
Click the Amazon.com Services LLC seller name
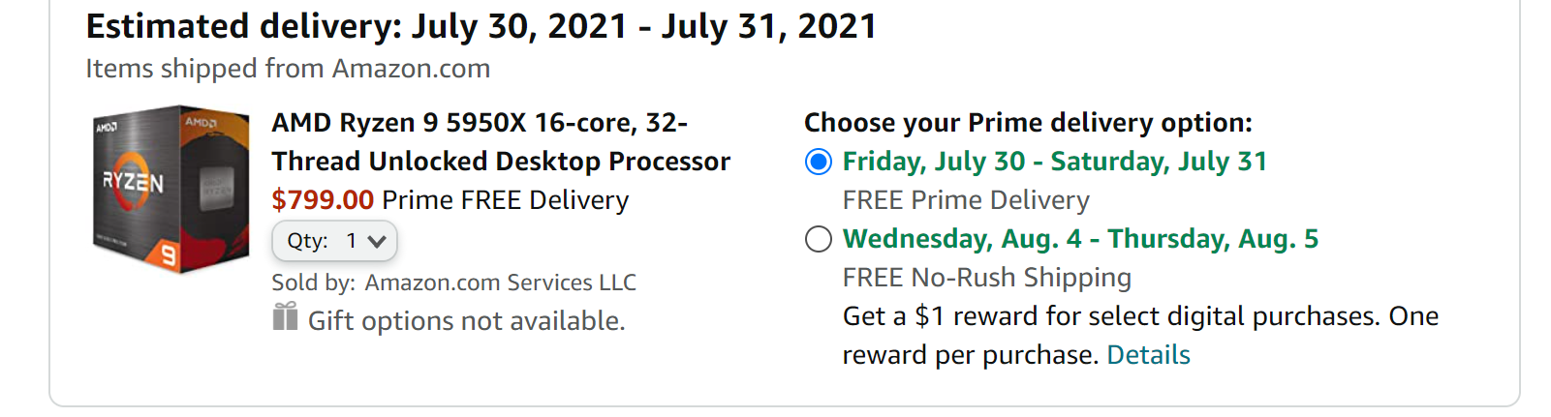pyautogui.click(x=500, y=283)
